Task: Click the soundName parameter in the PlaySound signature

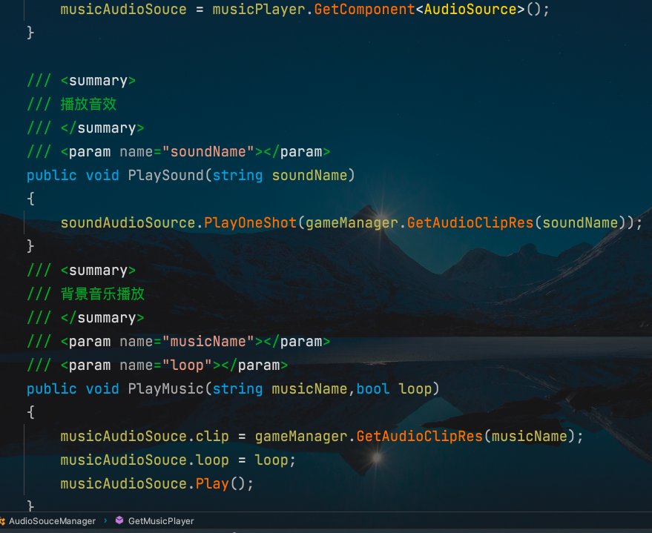Action: coord(309,175)
